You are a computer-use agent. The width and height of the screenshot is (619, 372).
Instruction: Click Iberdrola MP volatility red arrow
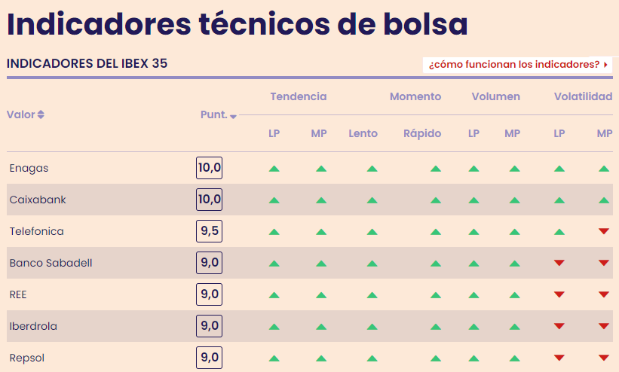pos(604,326)
